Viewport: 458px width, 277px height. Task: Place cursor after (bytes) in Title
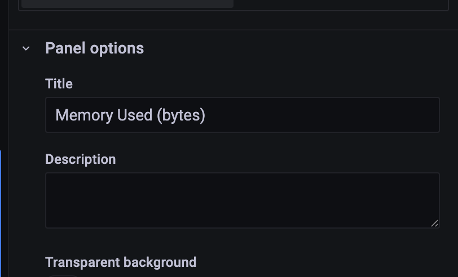pos(206,115)
